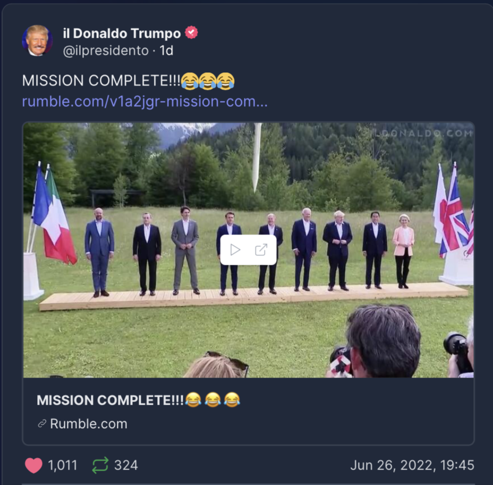Open the il Donaldo Trumpo profile name
This screenshot has height=485, width=493.
coord(122,33)
